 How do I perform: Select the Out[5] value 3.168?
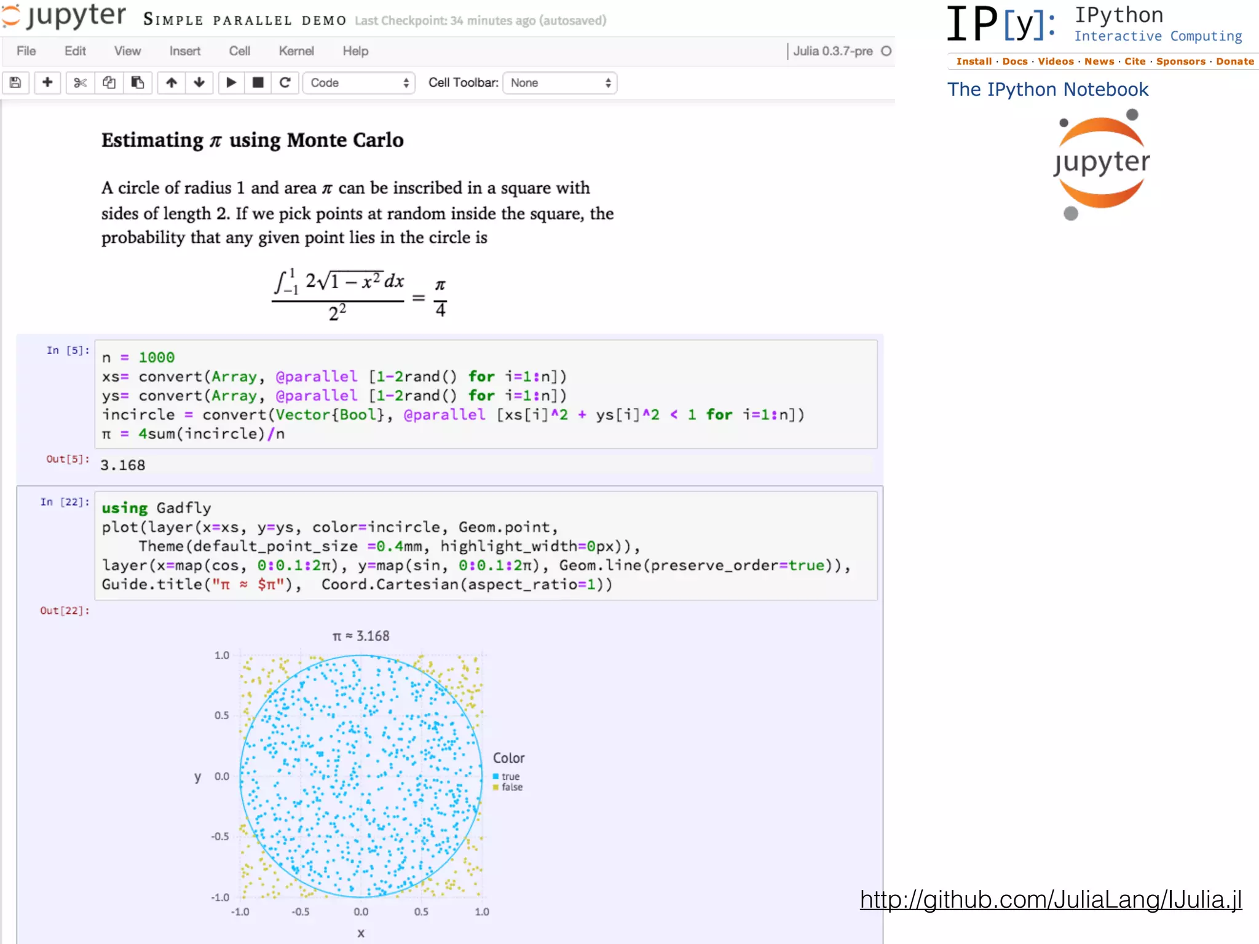click(123, 465)
